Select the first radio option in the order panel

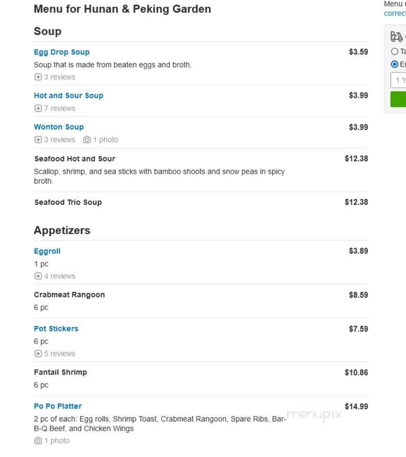point(394,51)
